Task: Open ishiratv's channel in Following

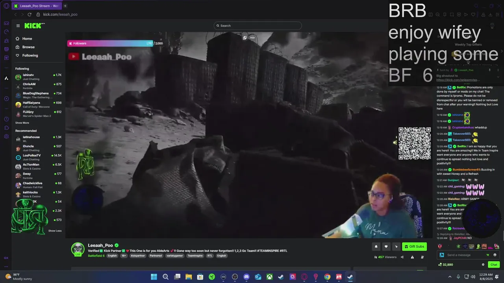Action: click(x=38, y=77)
